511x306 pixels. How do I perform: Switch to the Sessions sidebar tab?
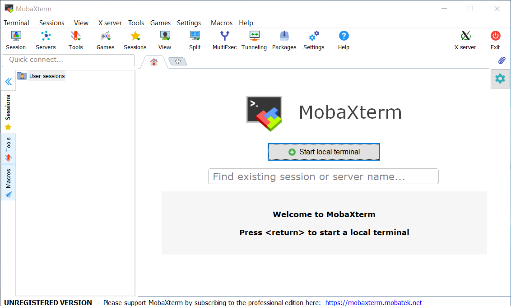point(8,112)
